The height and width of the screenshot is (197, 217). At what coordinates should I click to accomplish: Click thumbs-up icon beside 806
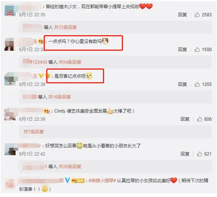pyautogui.click(x=200, y=119)
